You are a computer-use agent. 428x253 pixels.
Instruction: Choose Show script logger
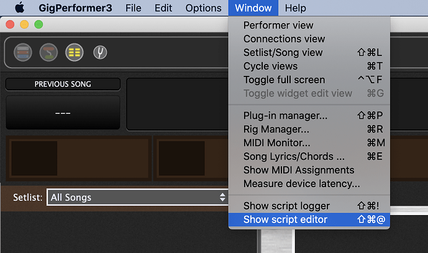coord(309,206)
